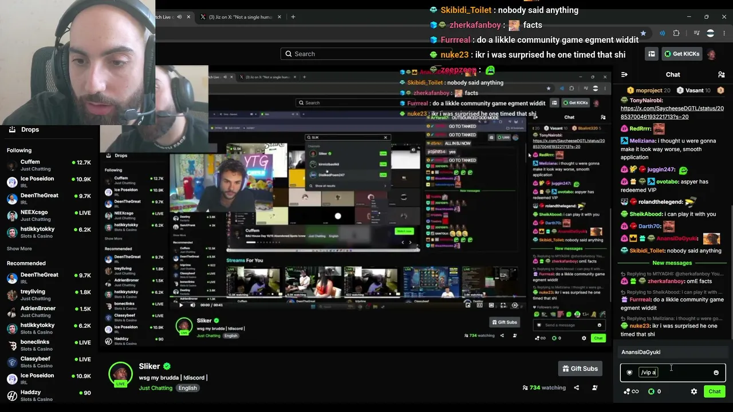Click the Drops label in sidebar
This screenshot has width=733, height=412.
point(30,129)
